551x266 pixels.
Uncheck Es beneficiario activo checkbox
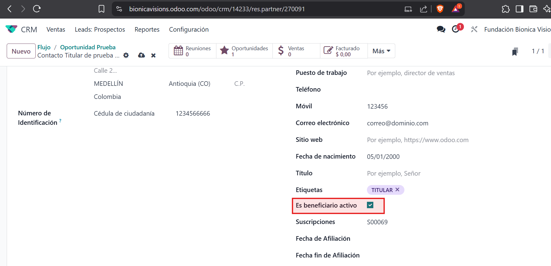point(370,205)
